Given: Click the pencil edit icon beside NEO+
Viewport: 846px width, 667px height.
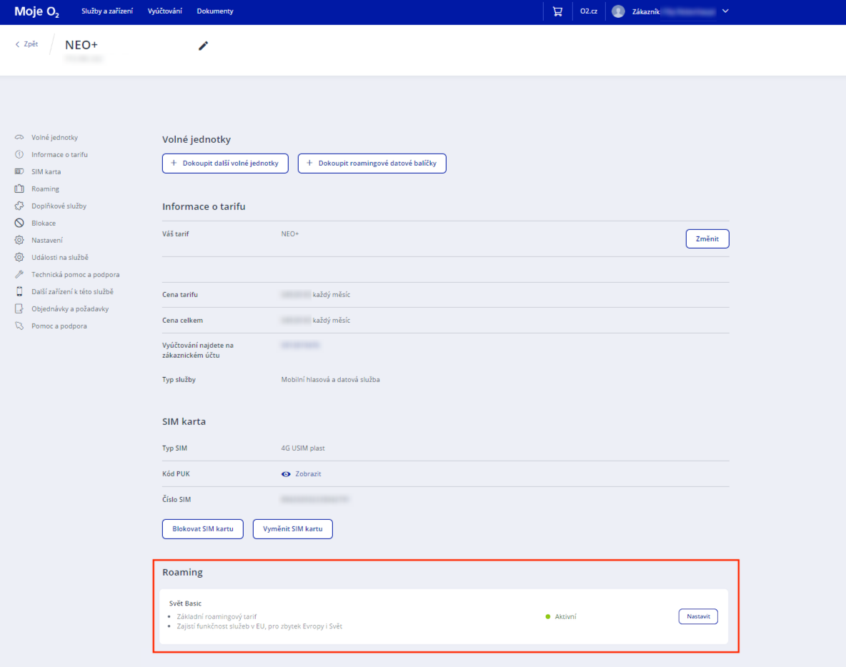Looking at the screenshot, I should click(x=204, y=46).
